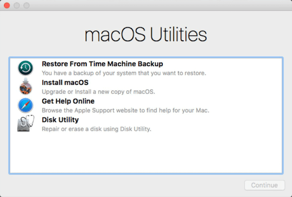This screenshot has width=292, height=197.
Task: Click "Upgrade or Install a new copy" description
Action: [x=98, y=92]
